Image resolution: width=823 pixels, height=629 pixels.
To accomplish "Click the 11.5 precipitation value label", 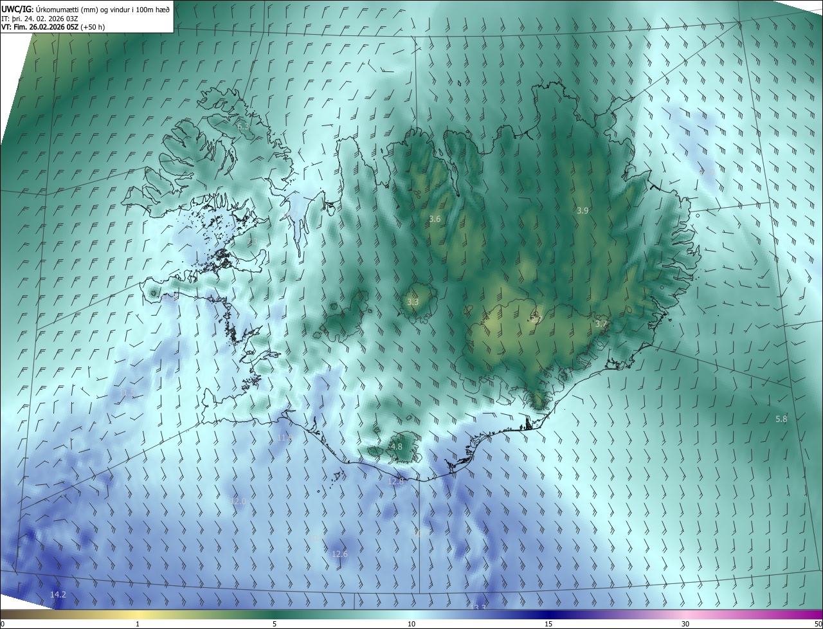I will point(127,392).
